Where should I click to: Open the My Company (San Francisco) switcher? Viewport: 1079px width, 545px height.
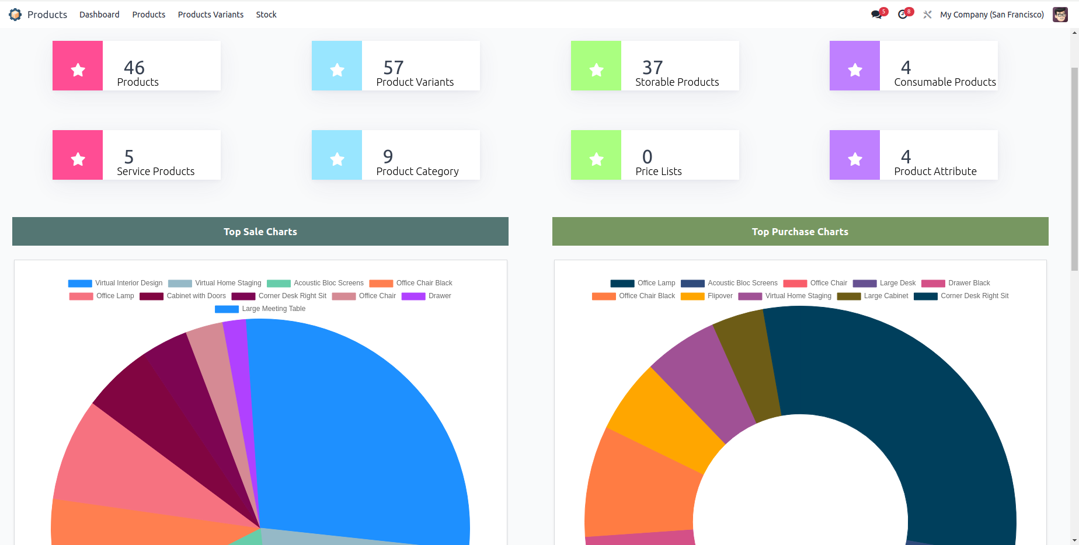tap(992, 15)
